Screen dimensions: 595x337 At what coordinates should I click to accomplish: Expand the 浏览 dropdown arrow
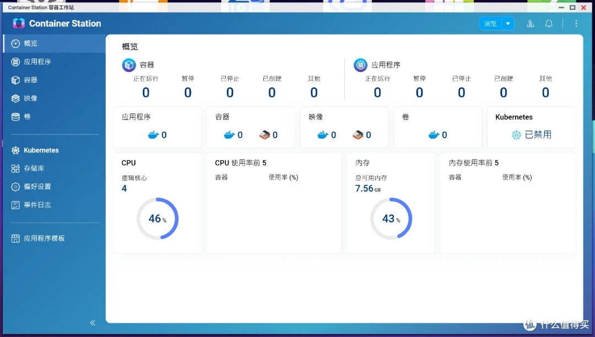coord(508,24)
